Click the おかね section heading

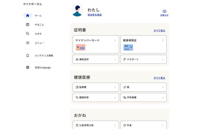(x=80, y=115)
